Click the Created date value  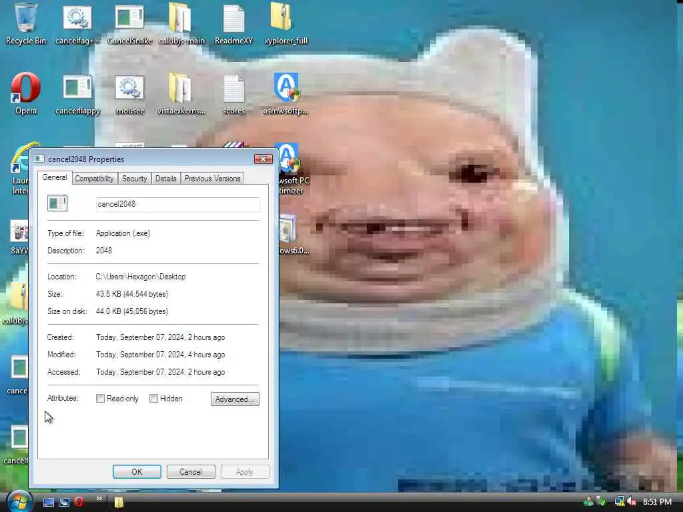click(x=160, y=337)
